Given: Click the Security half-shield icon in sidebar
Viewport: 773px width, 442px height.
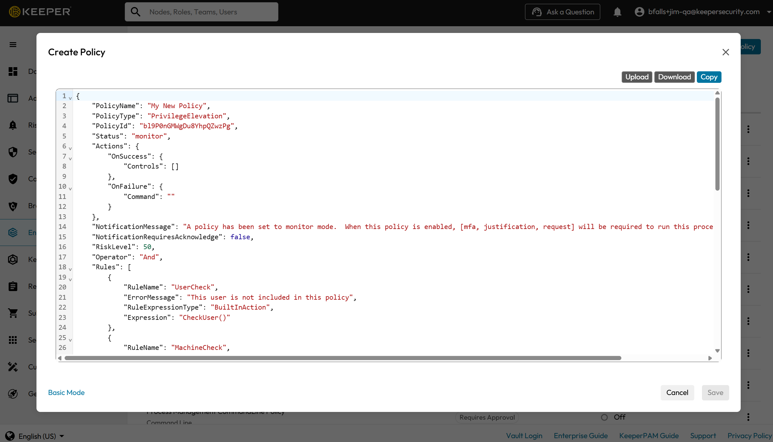Looking at the screenshot, I should tap(13, 152).
